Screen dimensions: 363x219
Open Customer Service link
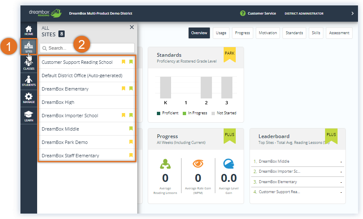pyautogui.click(x=262, y=13)
